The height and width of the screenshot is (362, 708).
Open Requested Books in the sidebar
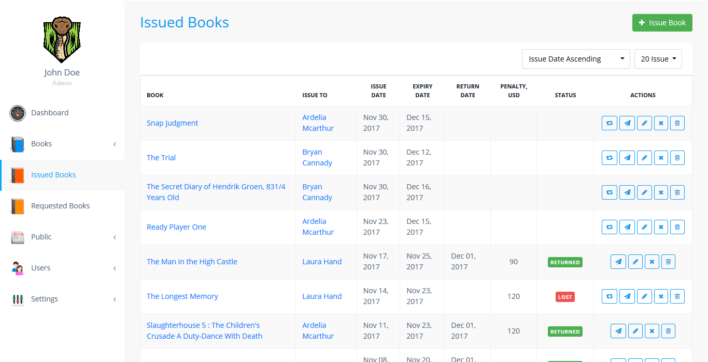(60, 206)
